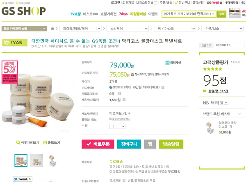The height and width of the screenshot is (192, 246).
Task: Open the 상품평 377건 reviews link
Action: (218, 91)
